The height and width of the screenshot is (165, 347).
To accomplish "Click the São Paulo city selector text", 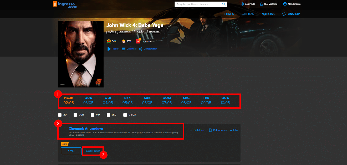I will [x=250, y=4].
